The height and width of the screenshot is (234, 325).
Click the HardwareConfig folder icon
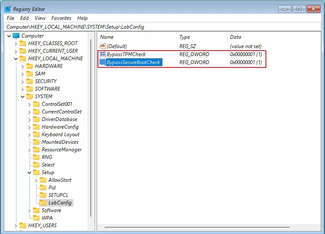pos(36,127)
